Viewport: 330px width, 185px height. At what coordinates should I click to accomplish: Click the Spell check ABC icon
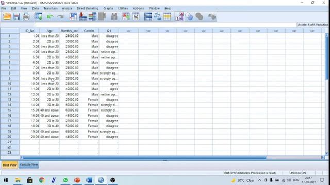tap(211, 16)
